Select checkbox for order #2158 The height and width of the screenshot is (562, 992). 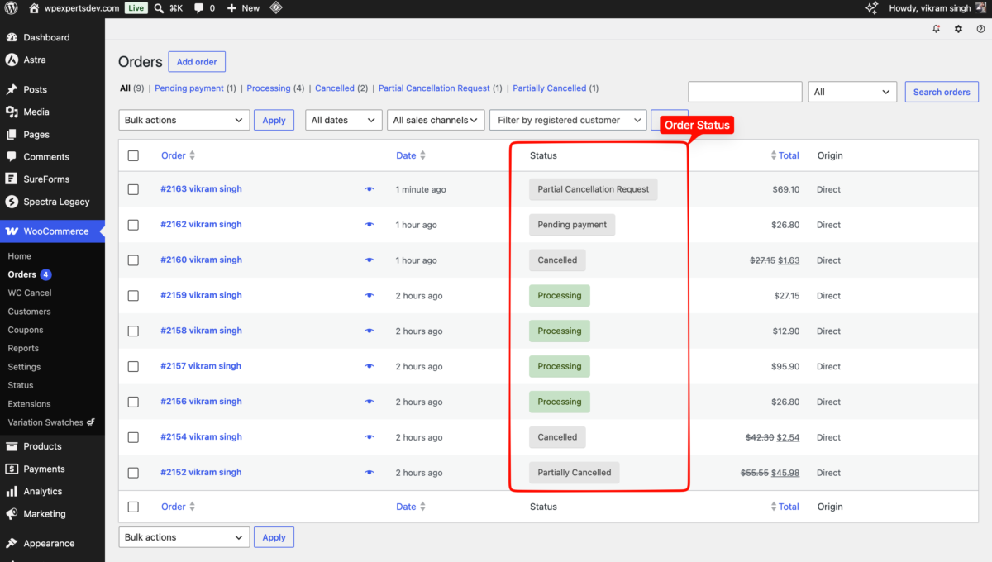point(133,331)
